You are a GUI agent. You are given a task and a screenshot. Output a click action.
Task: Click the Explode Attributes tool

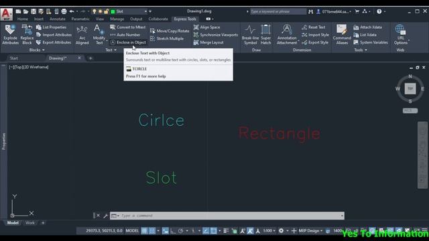click(x=10, y=34)
